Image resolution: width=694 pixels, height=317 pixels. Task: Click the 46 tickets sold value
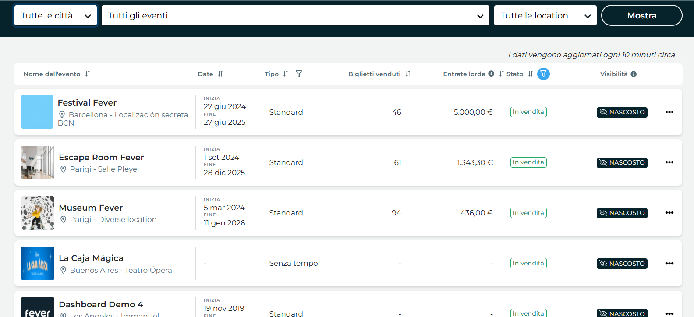(397, 112)
